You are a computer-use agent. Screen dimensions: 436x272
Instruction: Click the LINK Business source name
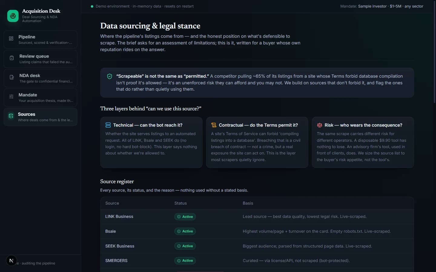pyautogui.click(x=119, y=217)
